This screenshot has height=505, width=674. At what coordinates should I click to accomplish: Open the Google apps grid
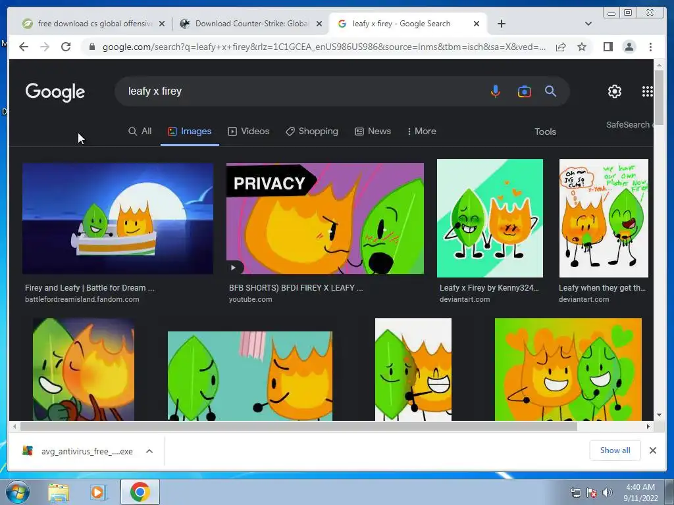(x=648, y=91)
